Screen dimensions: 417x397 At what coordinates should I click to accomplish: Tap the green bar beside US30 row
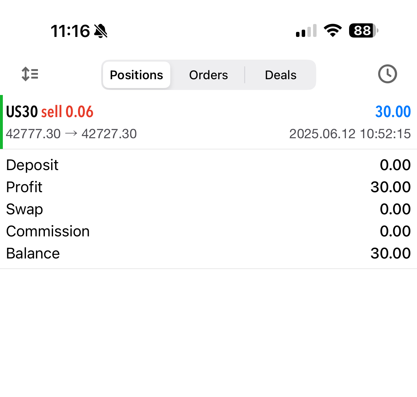(x=2, y=122)
